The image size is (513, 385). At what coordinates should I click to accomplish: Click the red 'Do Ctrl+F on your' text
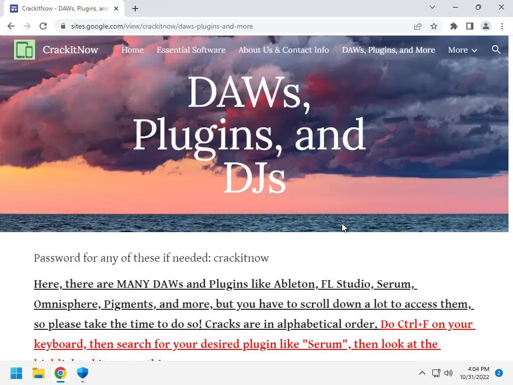pyautogui.click(x=428, y=324)
